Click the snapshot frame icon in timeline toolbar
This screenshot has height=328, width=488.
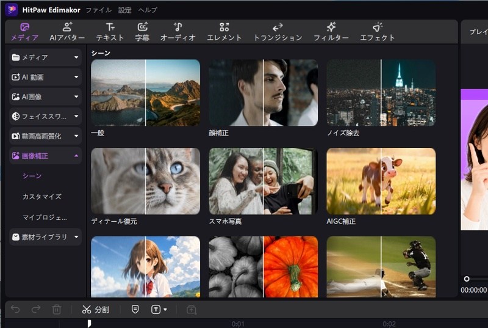click(192, 310)
